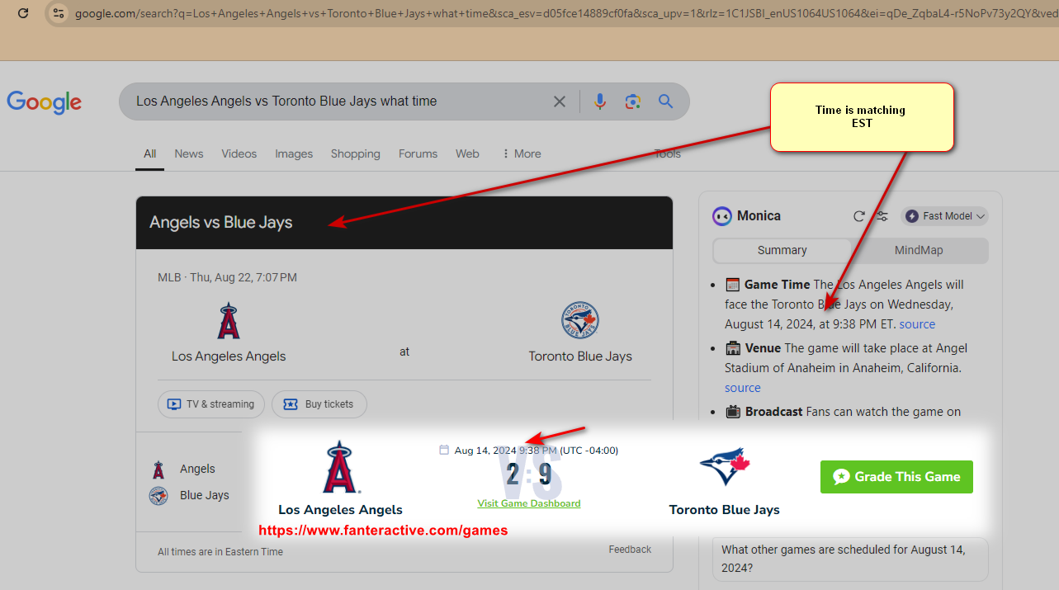Open the source link after Game Time
Image resolution: width=1059 pixels, height=590 pixels.
(917, 324)
